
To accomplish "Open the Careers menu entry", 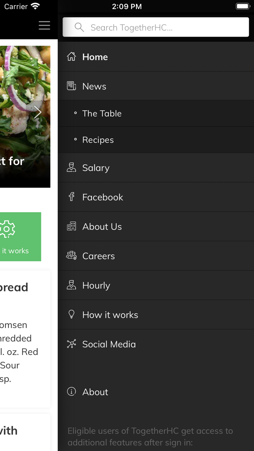I will click(x=99, y=256).
